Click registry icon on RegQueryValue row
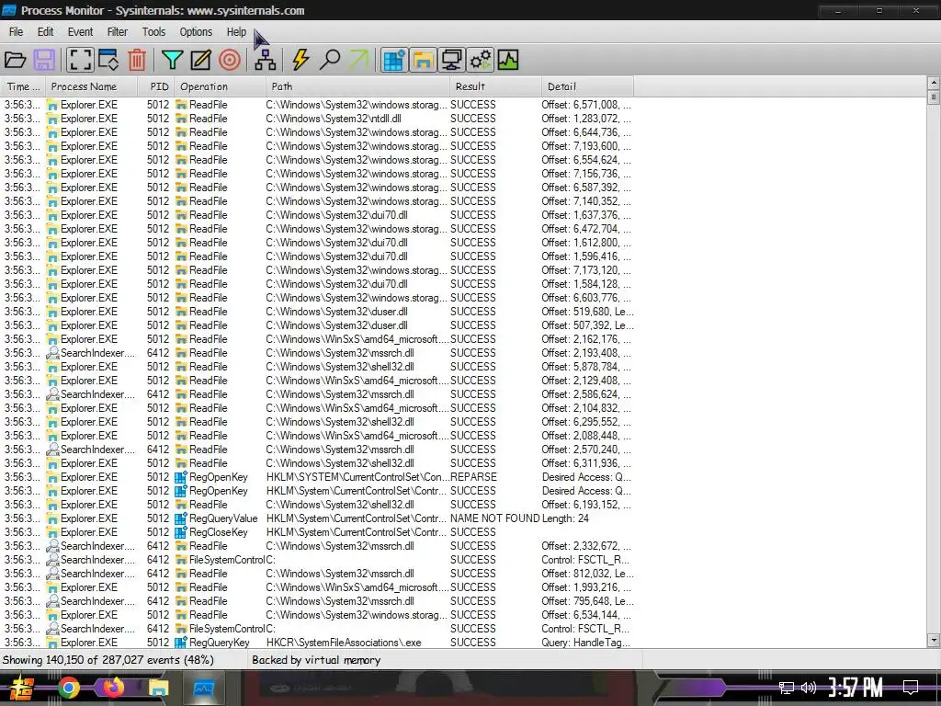Viewport: 941px width, 706px height. coord(181,518)
